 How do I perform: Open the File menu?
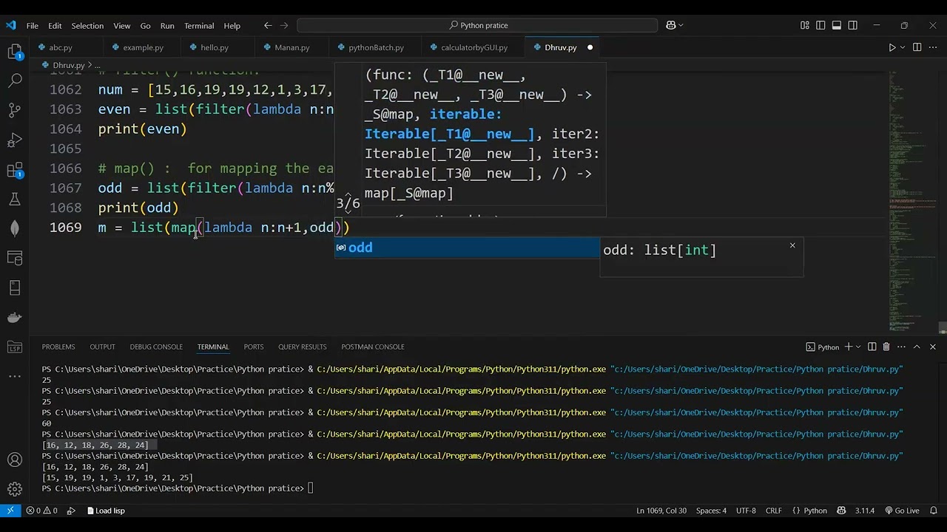pyautogui.click(x=33, y=25)
